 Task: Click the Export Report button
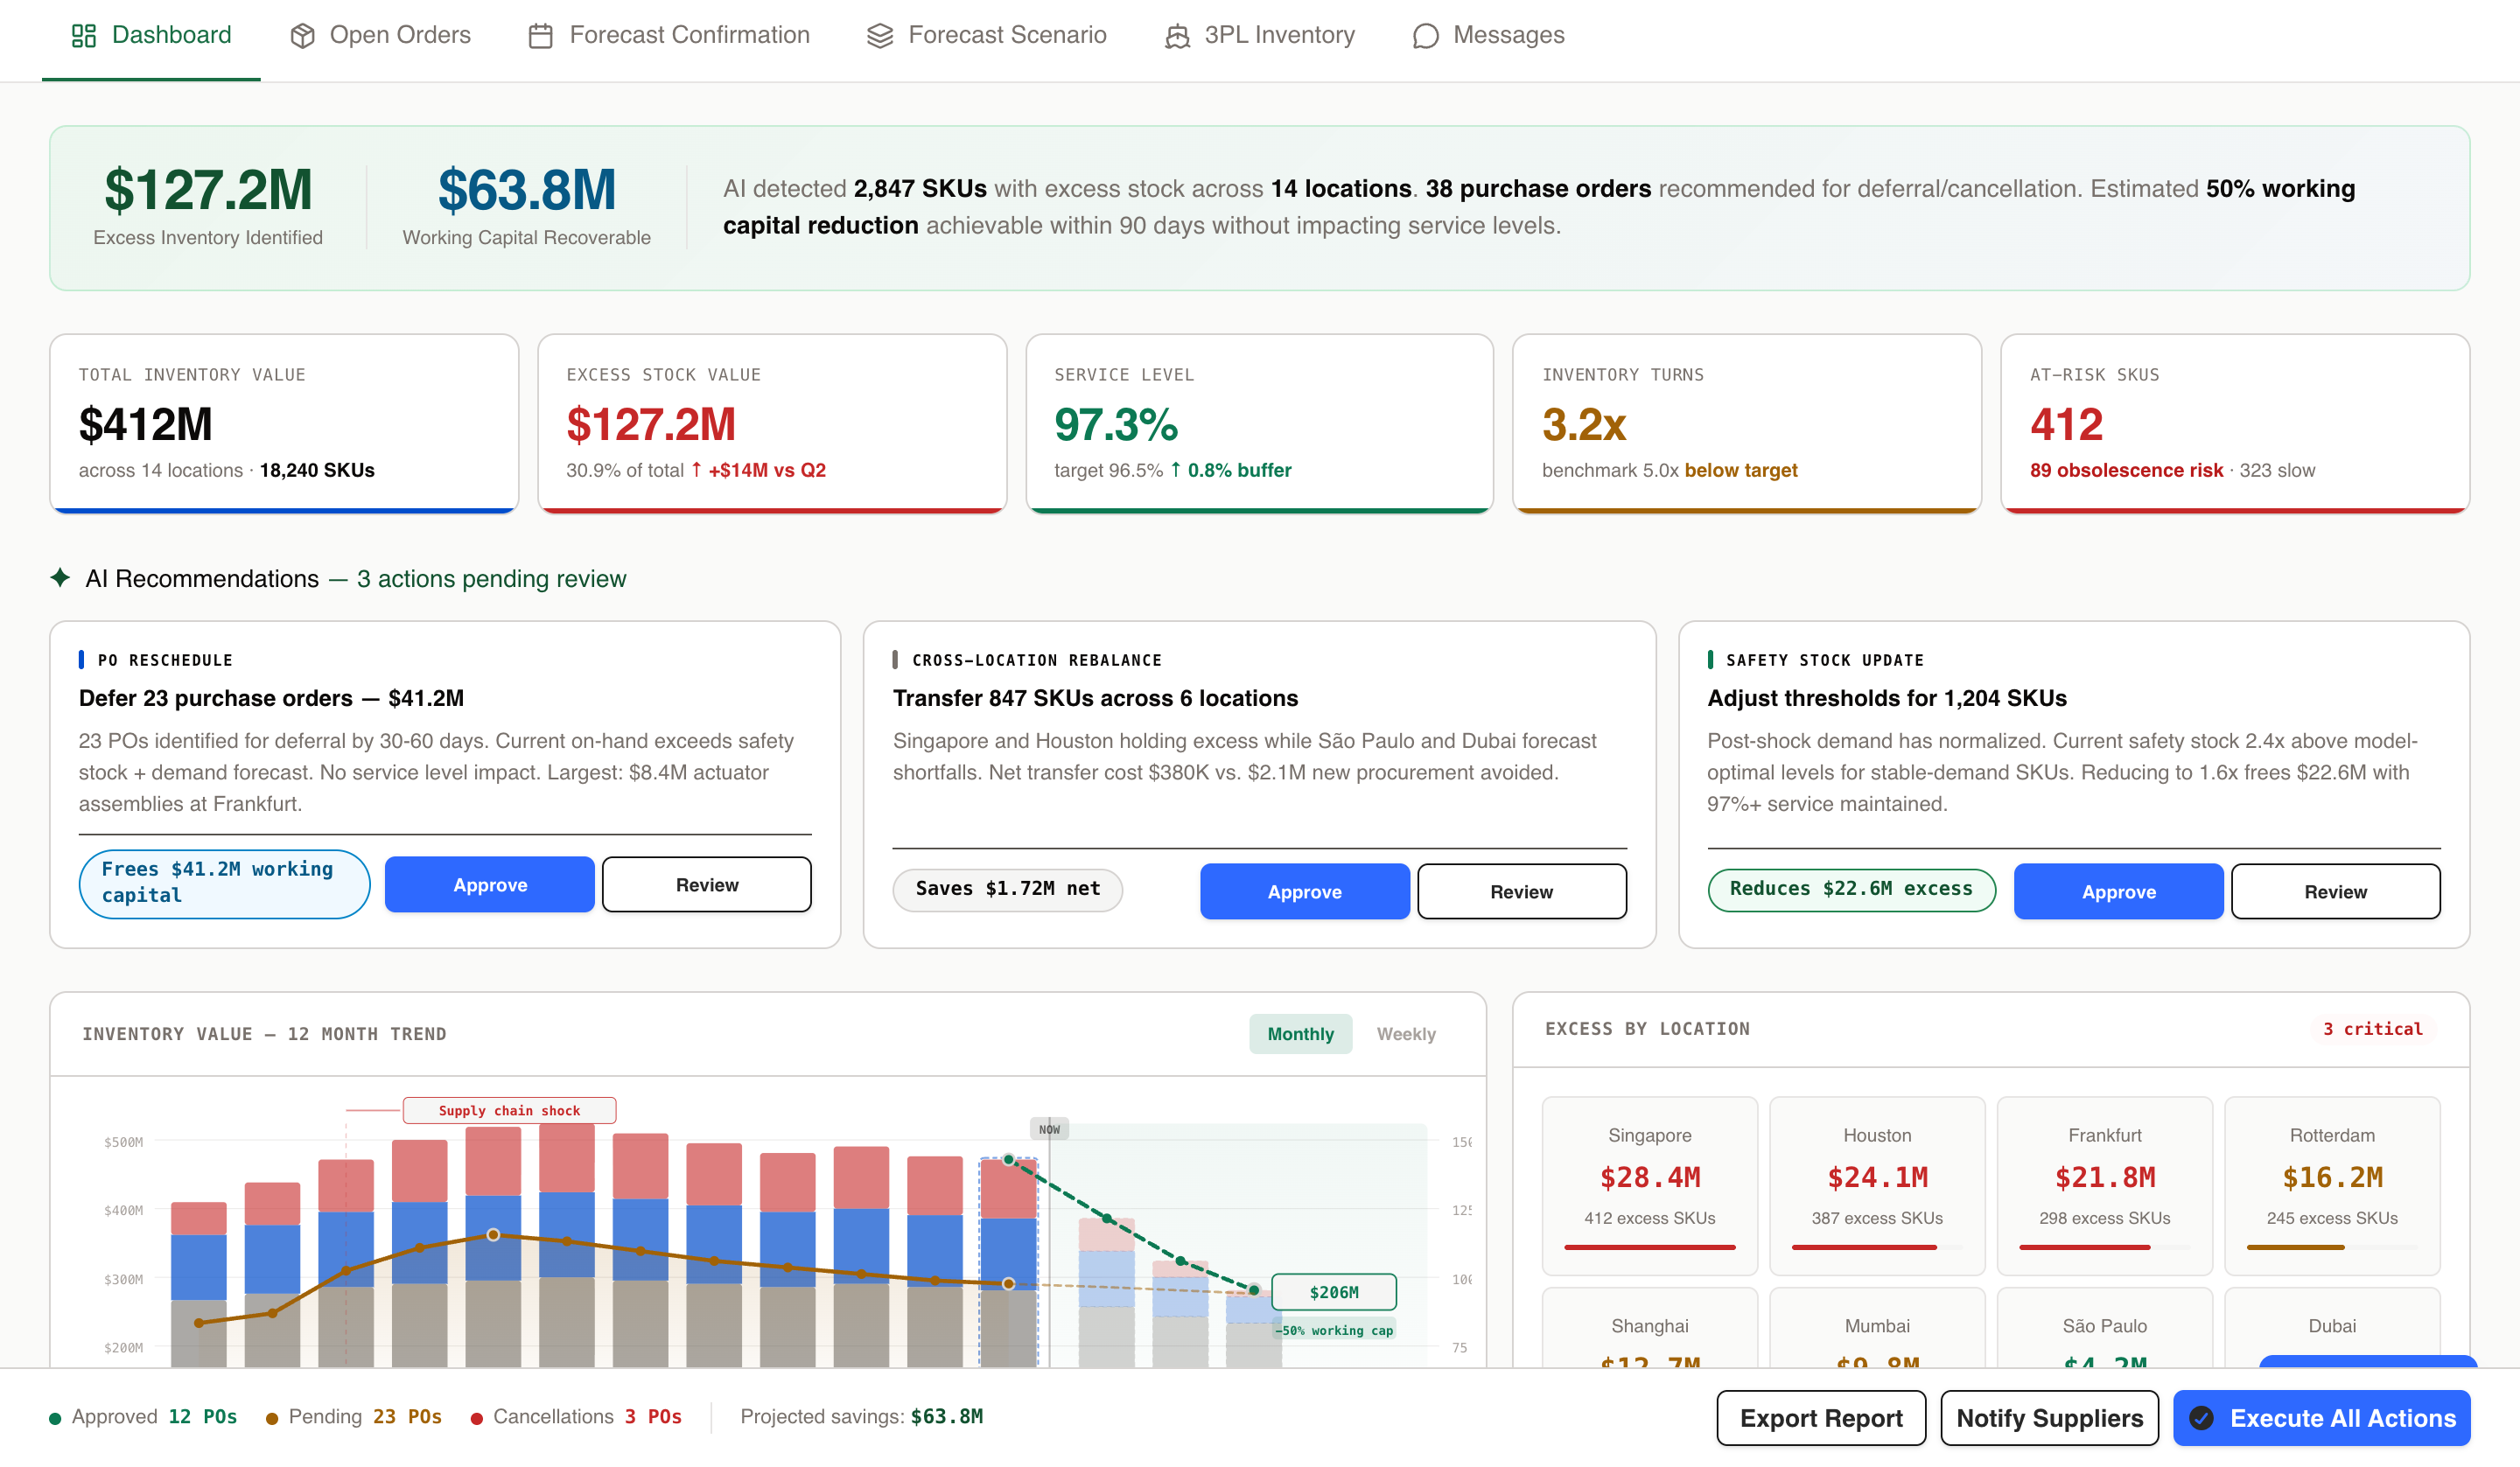tap(1820, 1417)
